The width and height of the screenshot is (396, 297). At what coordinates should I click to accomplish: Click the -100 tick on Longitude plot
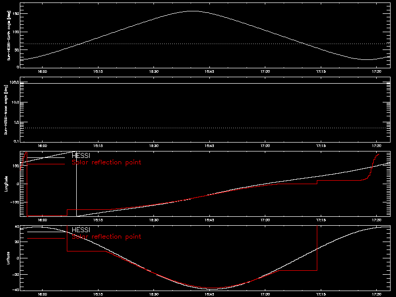click(15, 202)
